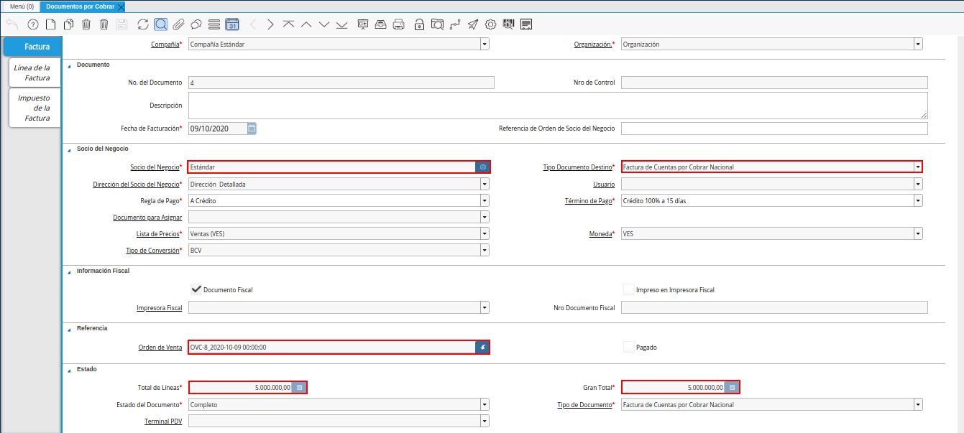The image size is (964, 433).
Task: Go to next record with right arrow icon
Action: (x=270, y=24)
